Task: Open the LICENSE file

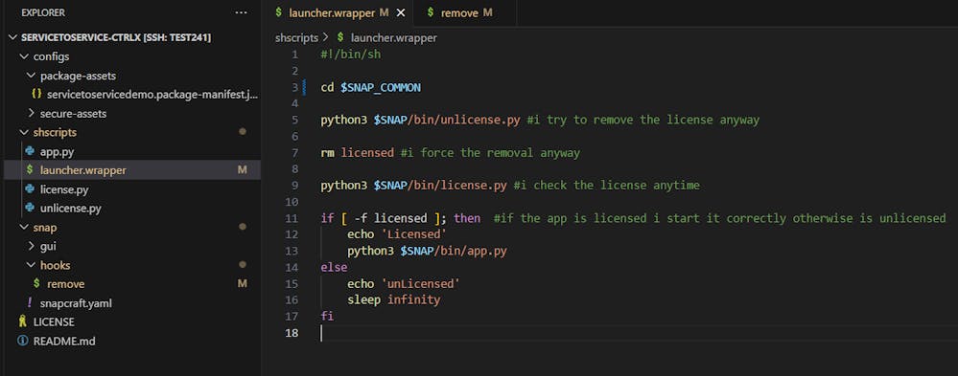Action: (x=54, y=321)
